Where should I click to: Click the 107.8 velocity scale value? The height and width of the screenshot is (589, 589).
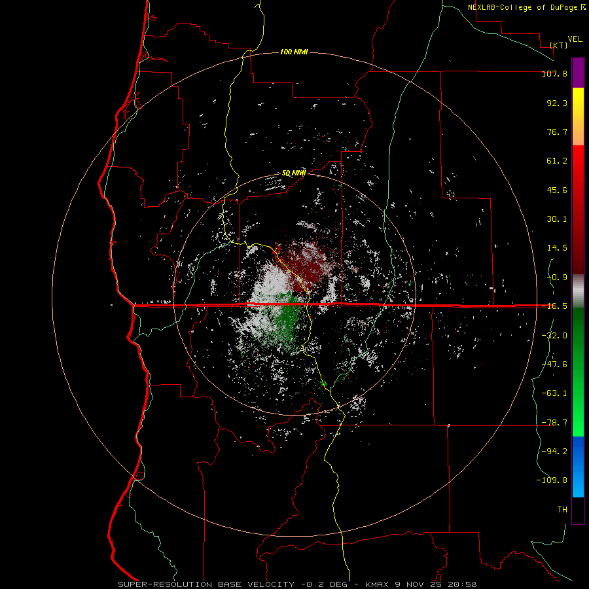pos(554,73)
